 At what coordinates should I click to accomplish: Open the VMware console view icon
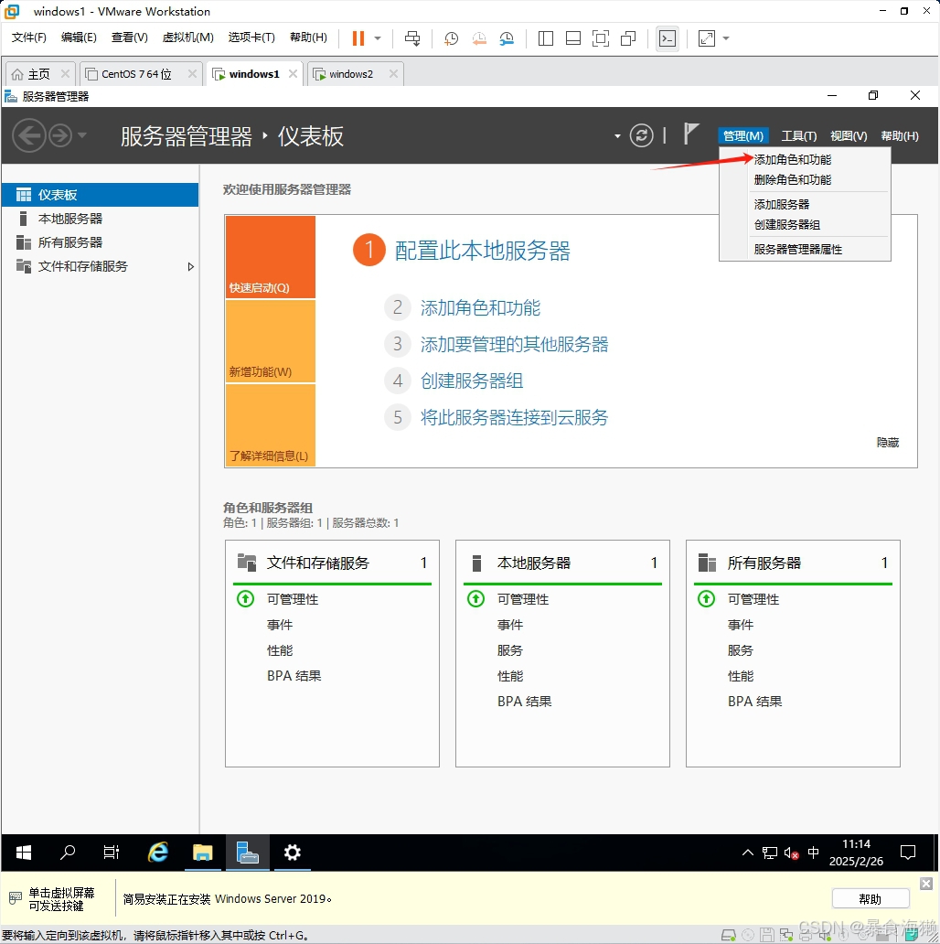668,38
